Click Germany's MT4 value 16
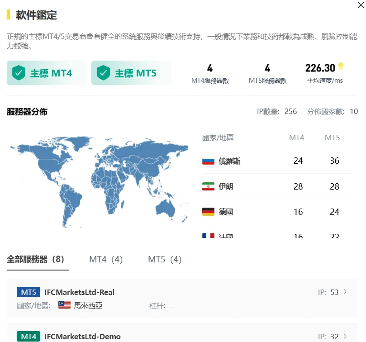 coord(298,212)
